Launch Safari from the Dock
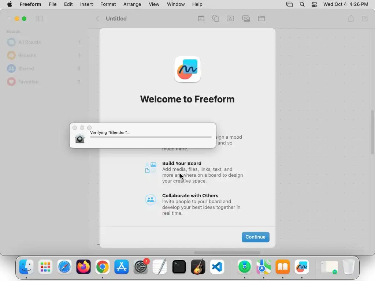 coord(64,267)
